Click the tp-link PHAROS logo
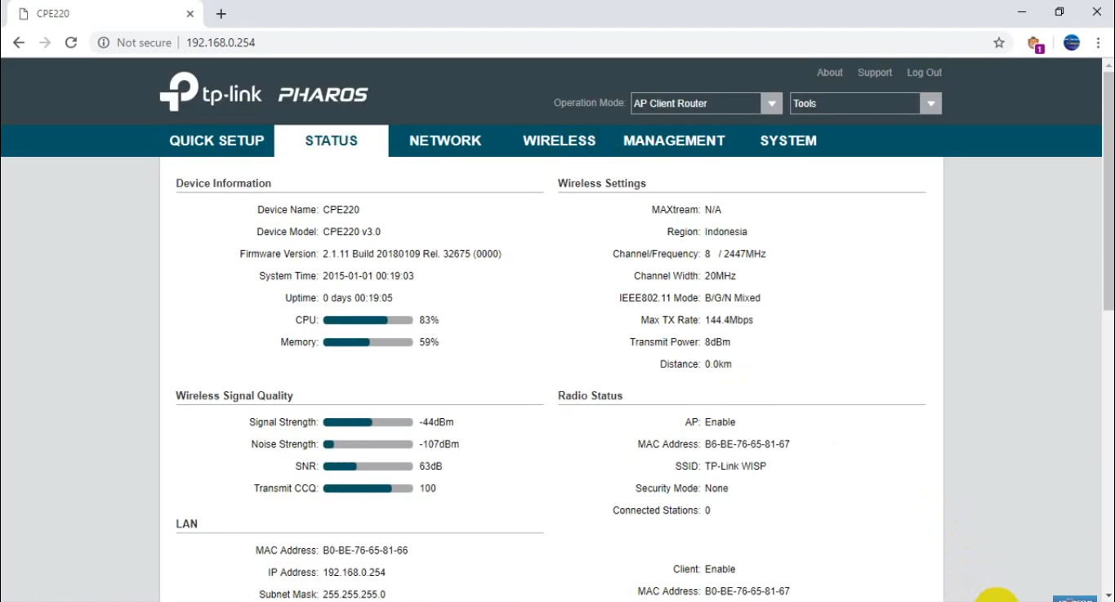 click(x=261, y=94)
